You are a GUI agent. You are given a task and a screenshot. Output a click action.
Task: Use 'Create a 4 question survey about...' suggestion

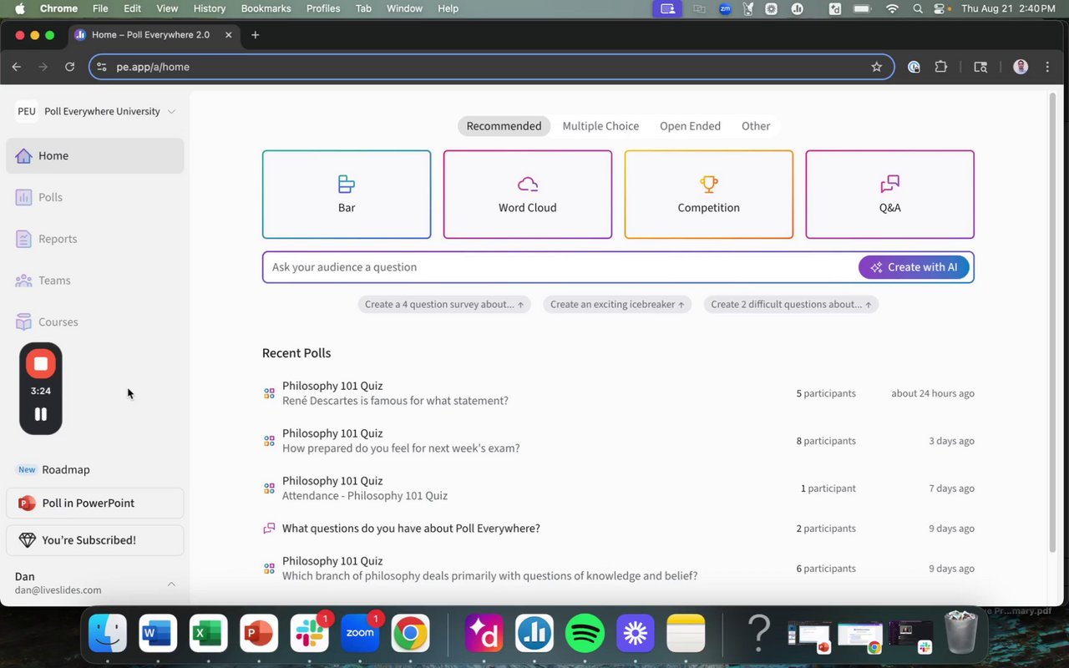(444, 305)
